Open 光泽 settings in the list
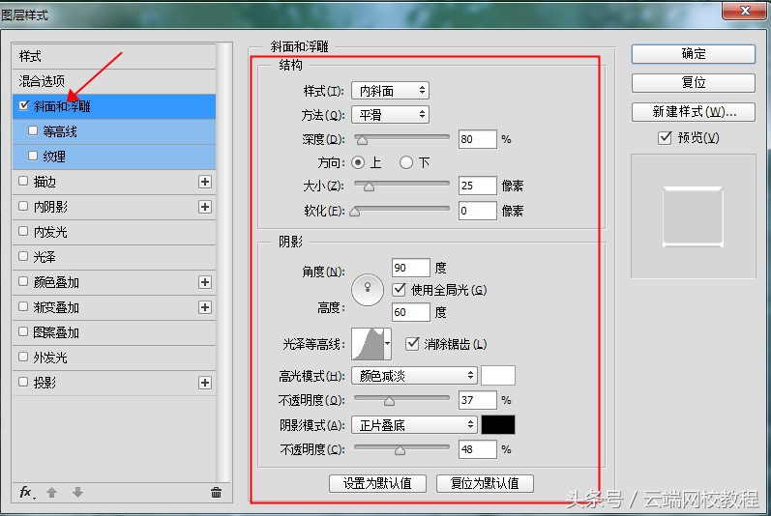 (x=114, y=257)
